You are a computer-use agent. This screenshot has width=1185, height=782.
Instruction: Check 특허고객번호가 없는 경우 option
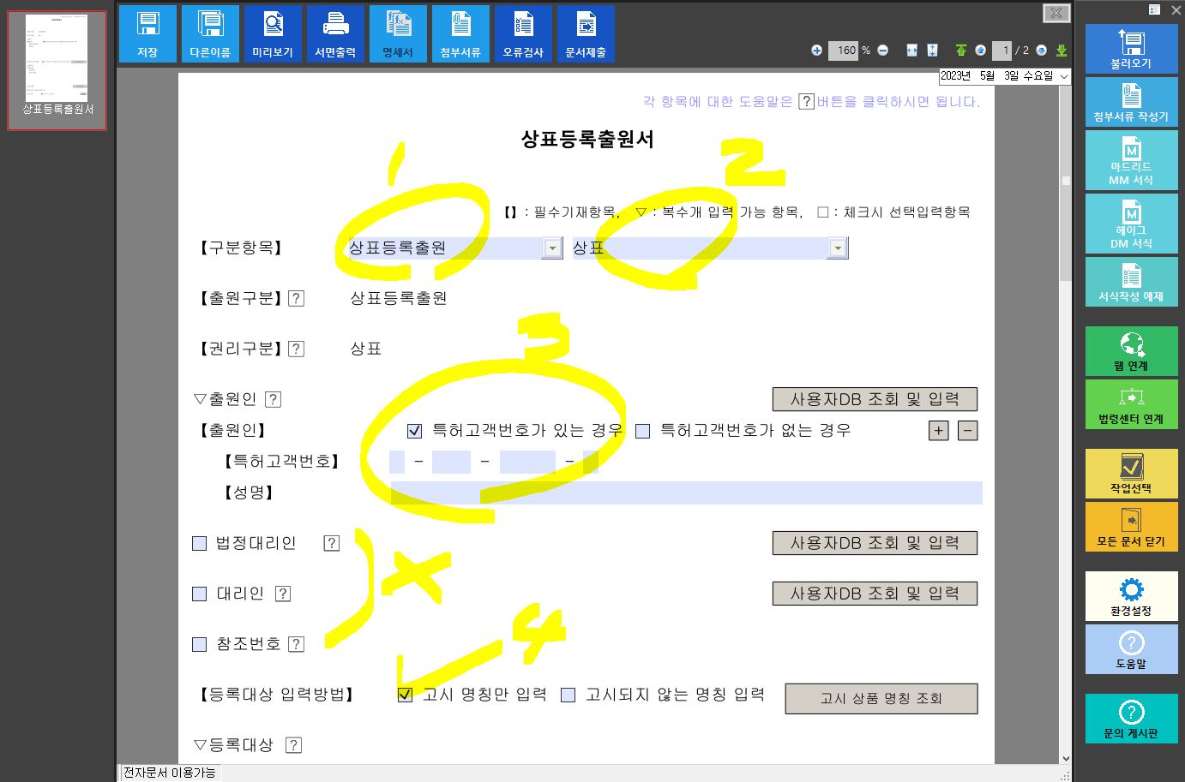pyautogui.click(x=642, y=431)
